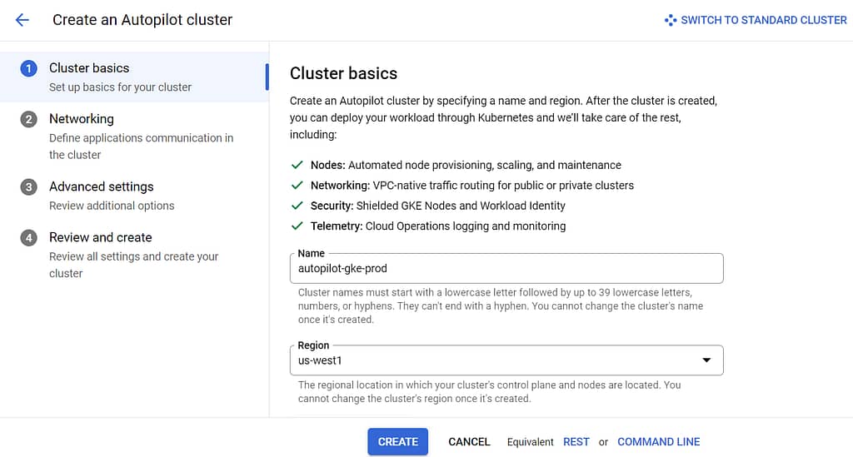Open the equivalent REST link

(576, 442)
